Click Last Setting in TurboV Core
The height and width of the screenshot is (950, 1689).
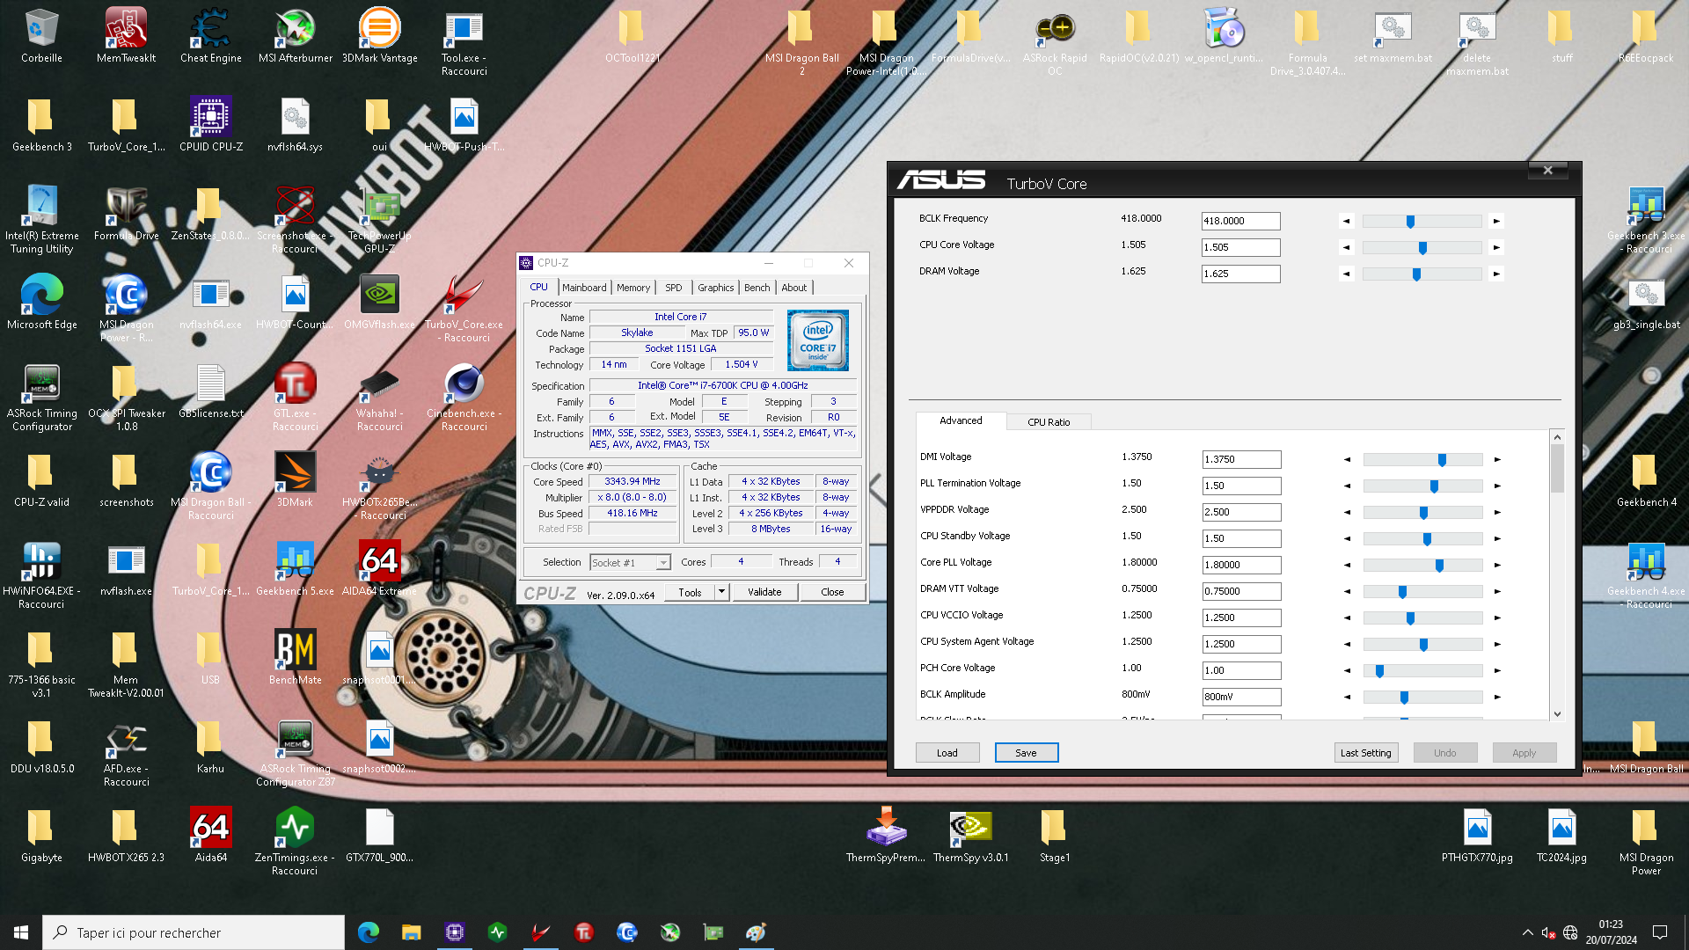pos(1365,753)
